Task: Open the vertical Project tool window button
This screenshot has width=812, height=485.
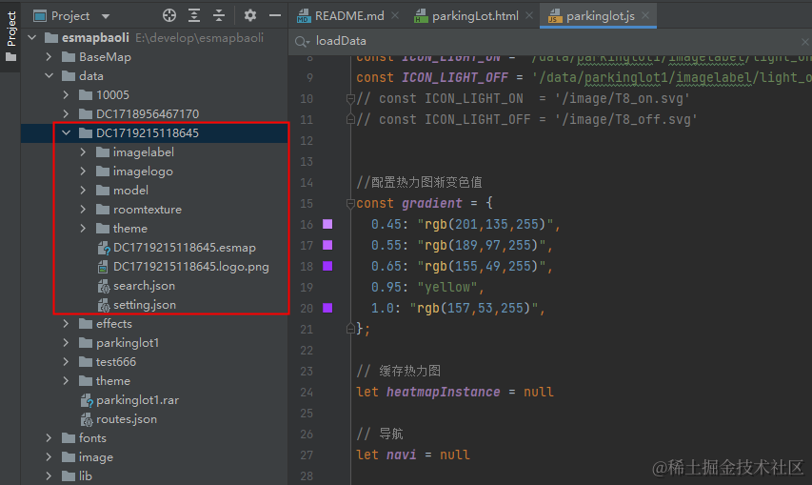Action: pos(10,36)
